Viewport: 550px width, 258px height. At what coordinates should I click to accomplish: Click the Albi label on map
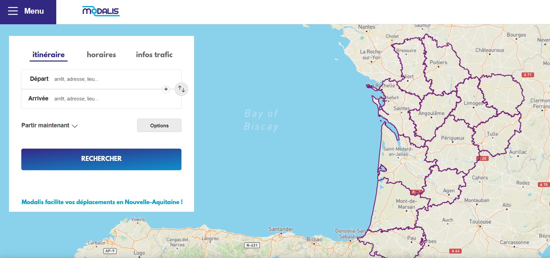pyautogui.click(x=507, y=205)
